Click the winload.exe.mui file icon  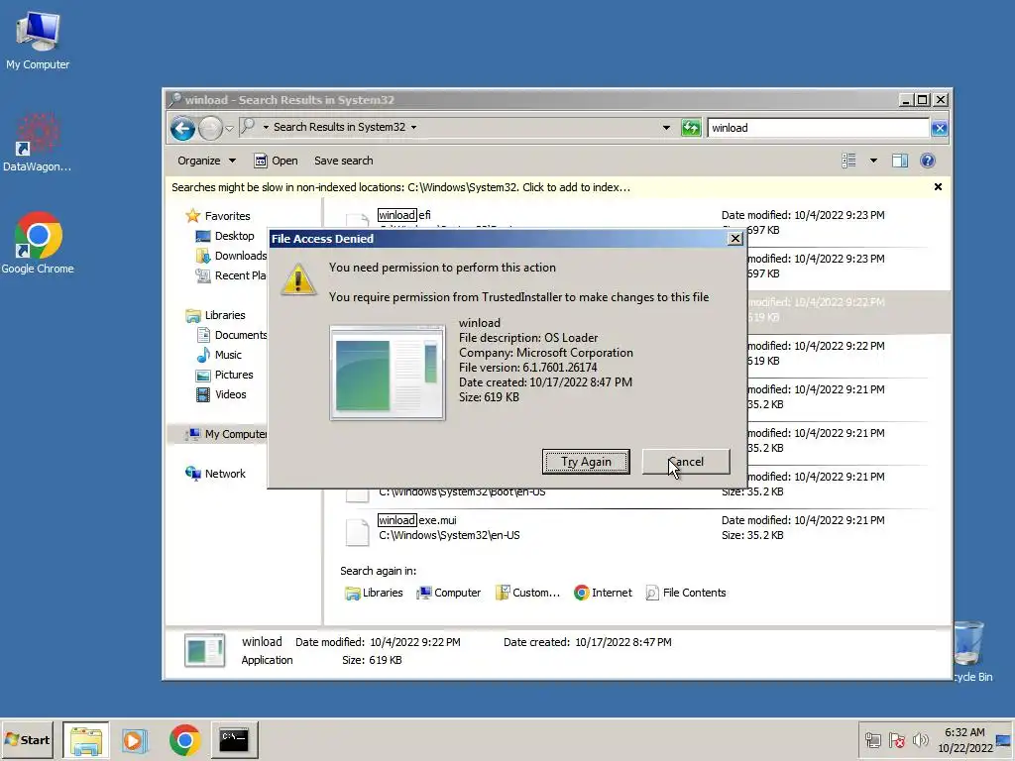[x=357, y=531]
